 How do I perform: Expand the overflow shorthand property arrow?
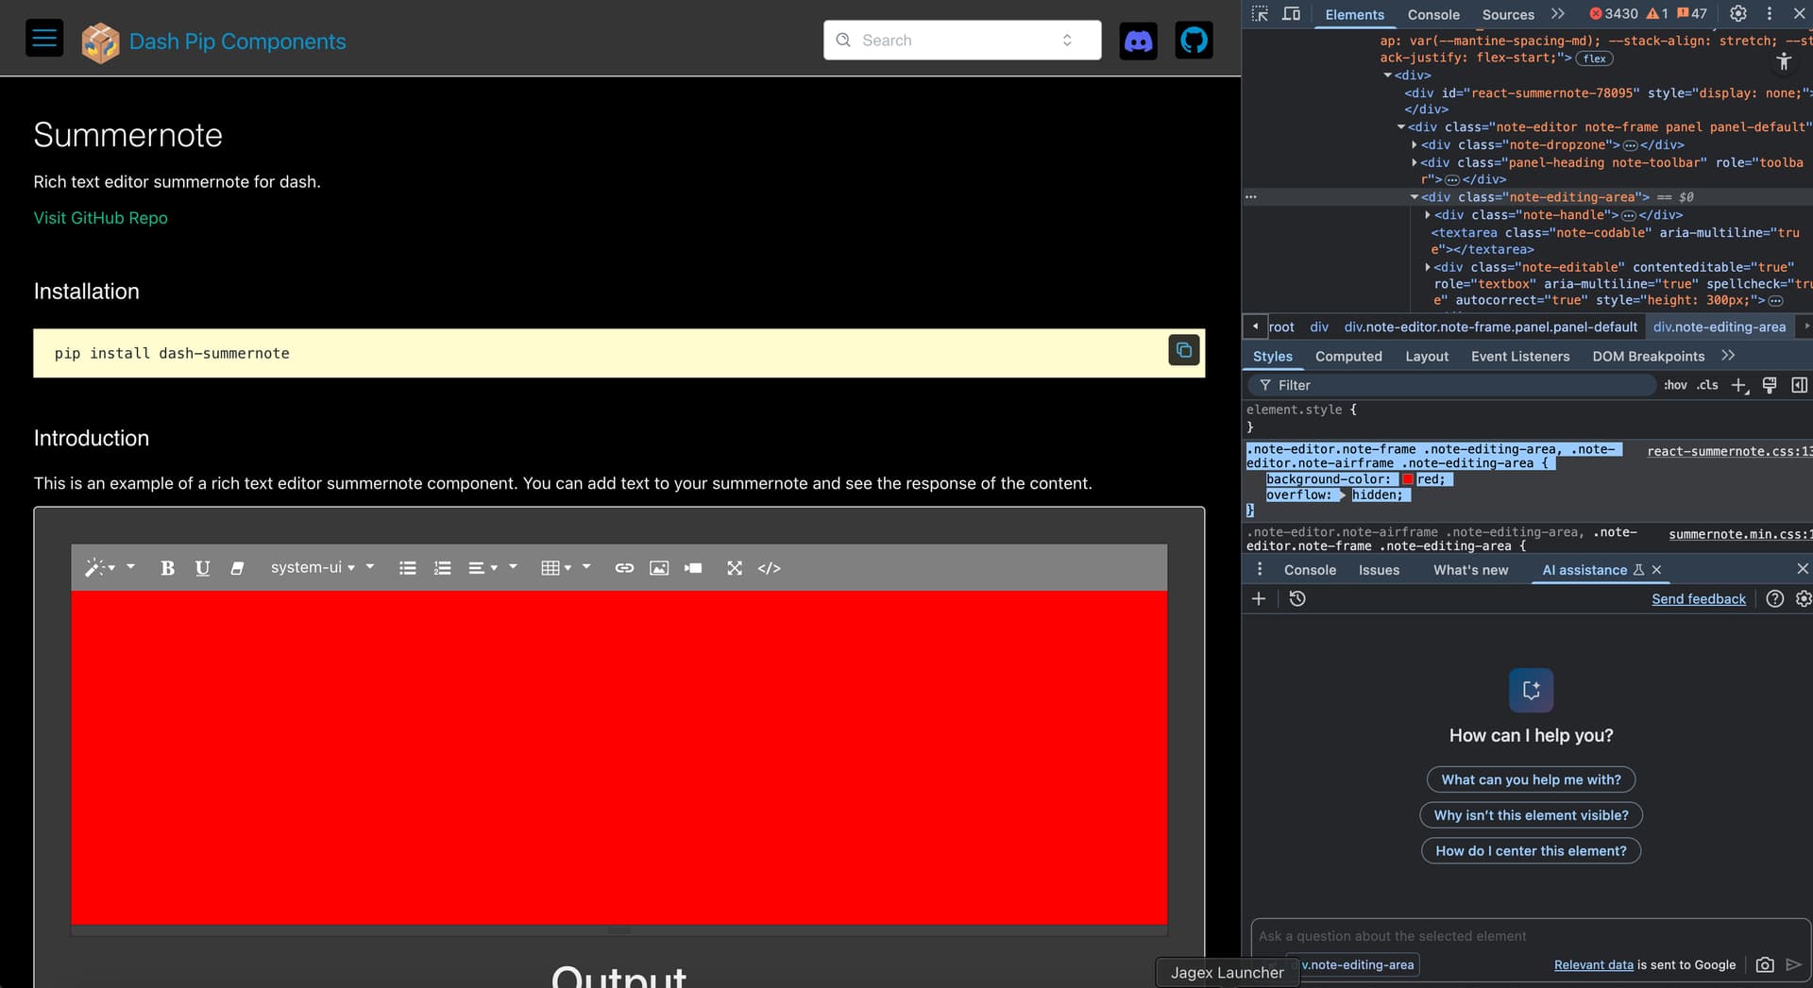[x=1342, y=494]
